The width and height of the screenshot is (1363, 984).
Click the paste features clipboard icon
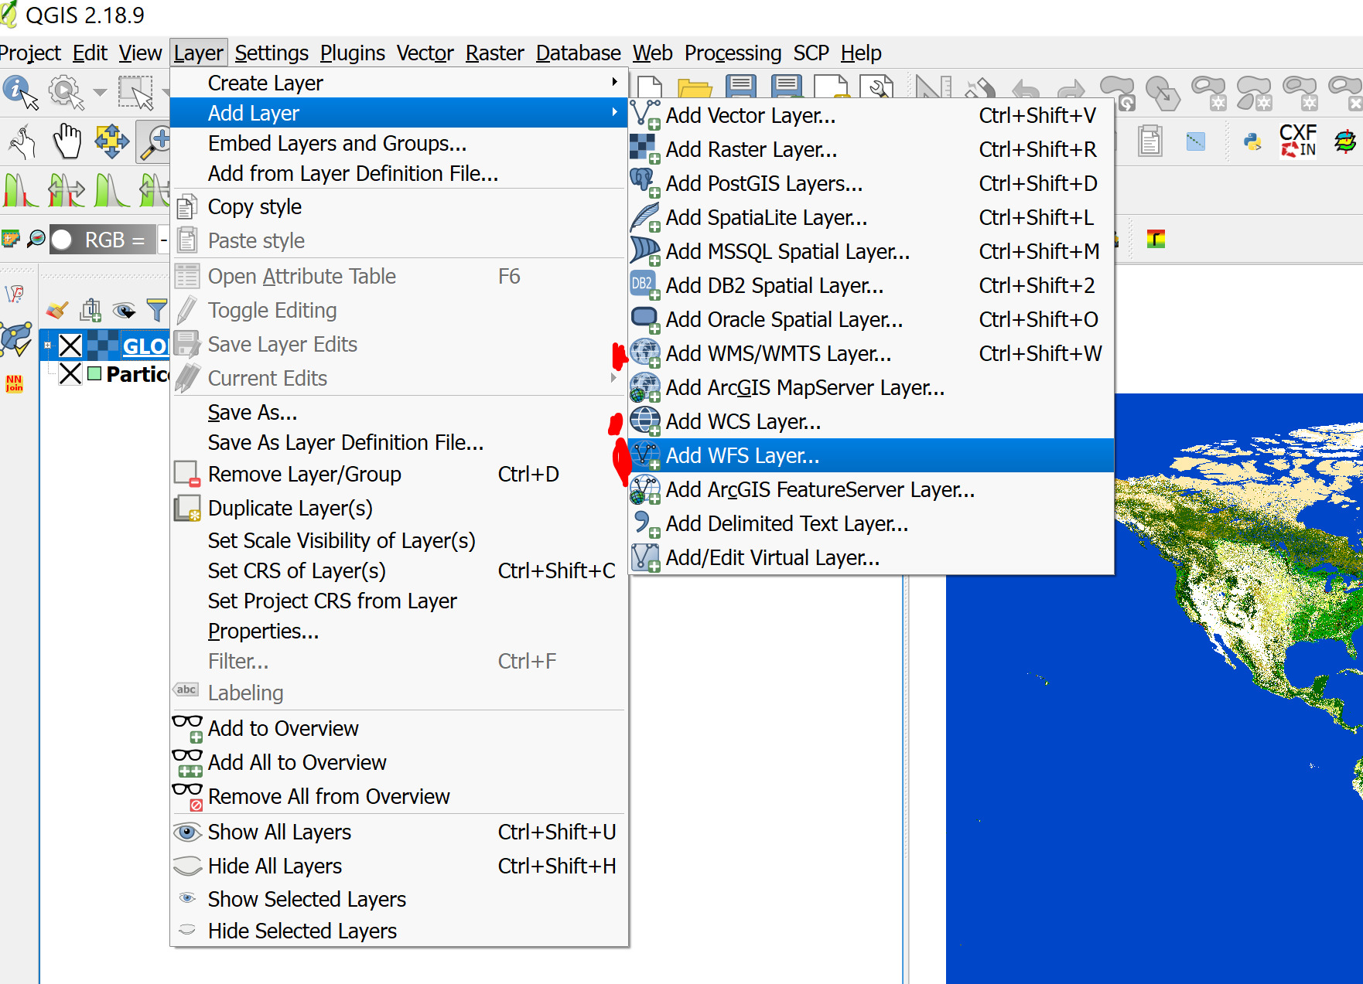[1150, 141]
